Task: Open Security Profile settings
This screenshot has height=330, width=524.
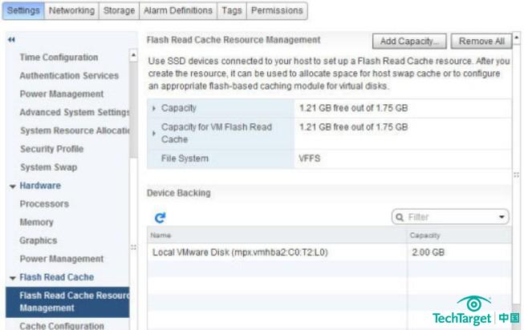Action: click(51, 149)
